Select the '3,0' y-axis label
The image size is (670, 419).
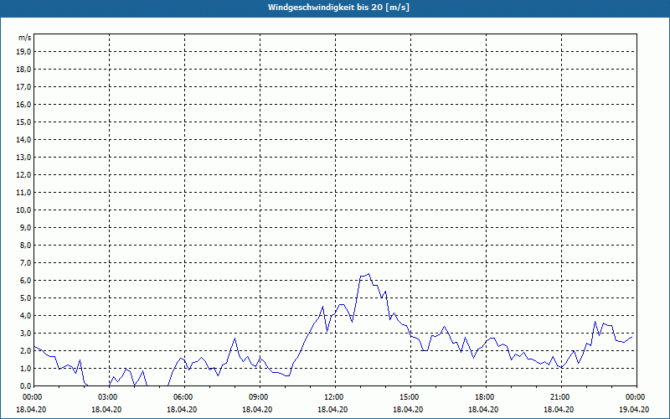click(x=25, y=333)
